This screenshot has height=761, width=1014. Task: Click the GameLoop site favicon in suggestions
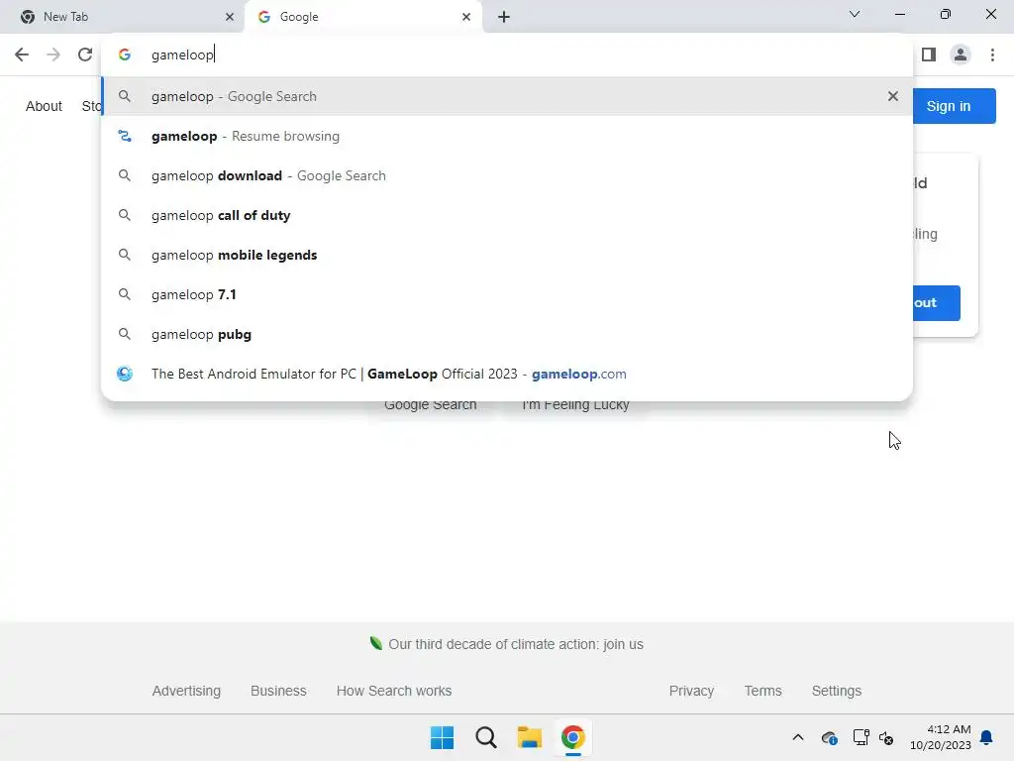124,374
